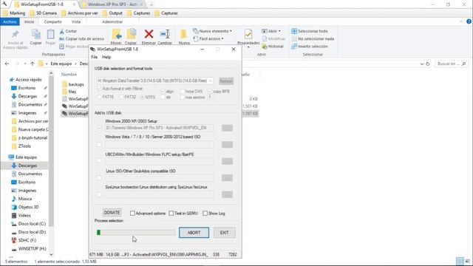473x266 pixels.
Task: Switch to the Inicio ribbon tab
Action: [30, 21]
